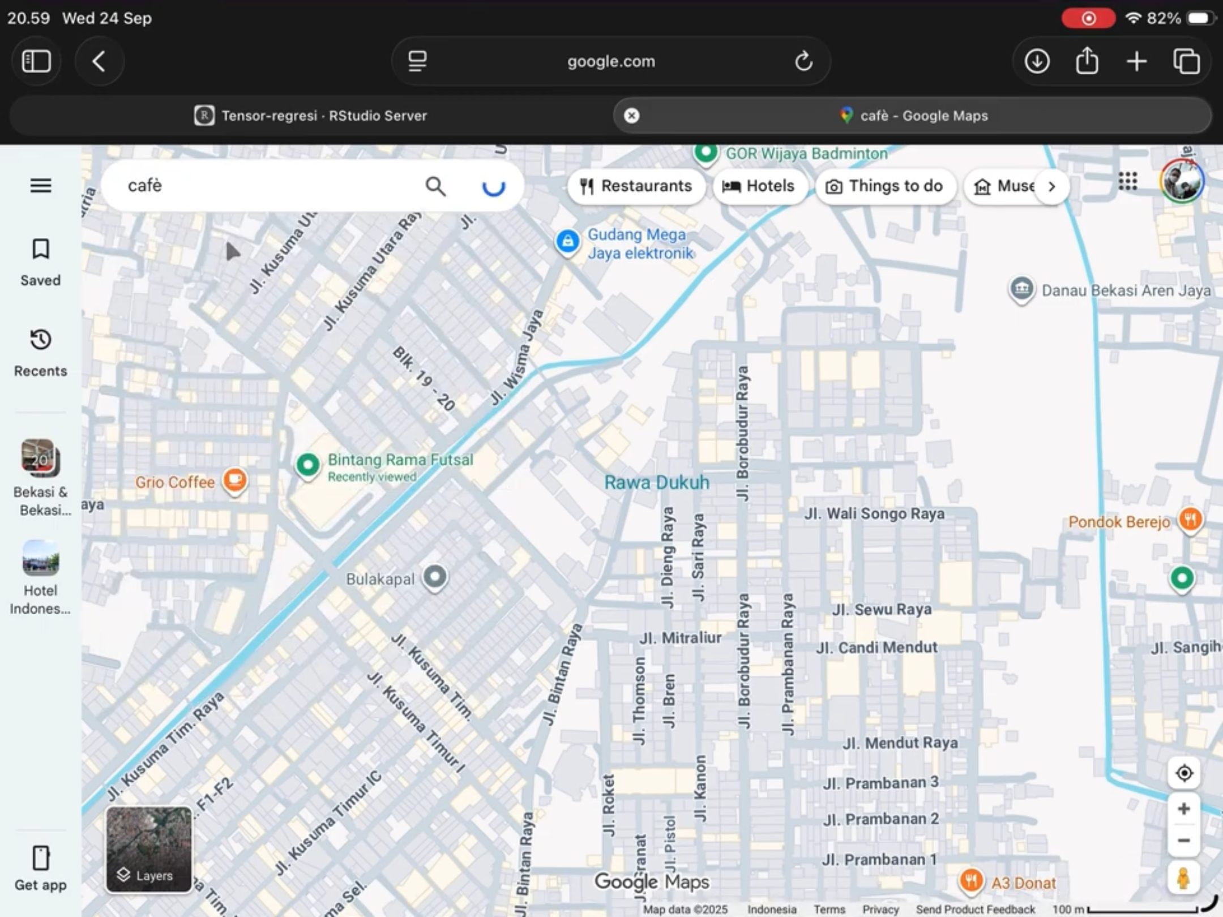The image size is (1223, 917).
Task: Open the Safari tab overview
Action: (x=1186, y=61)
